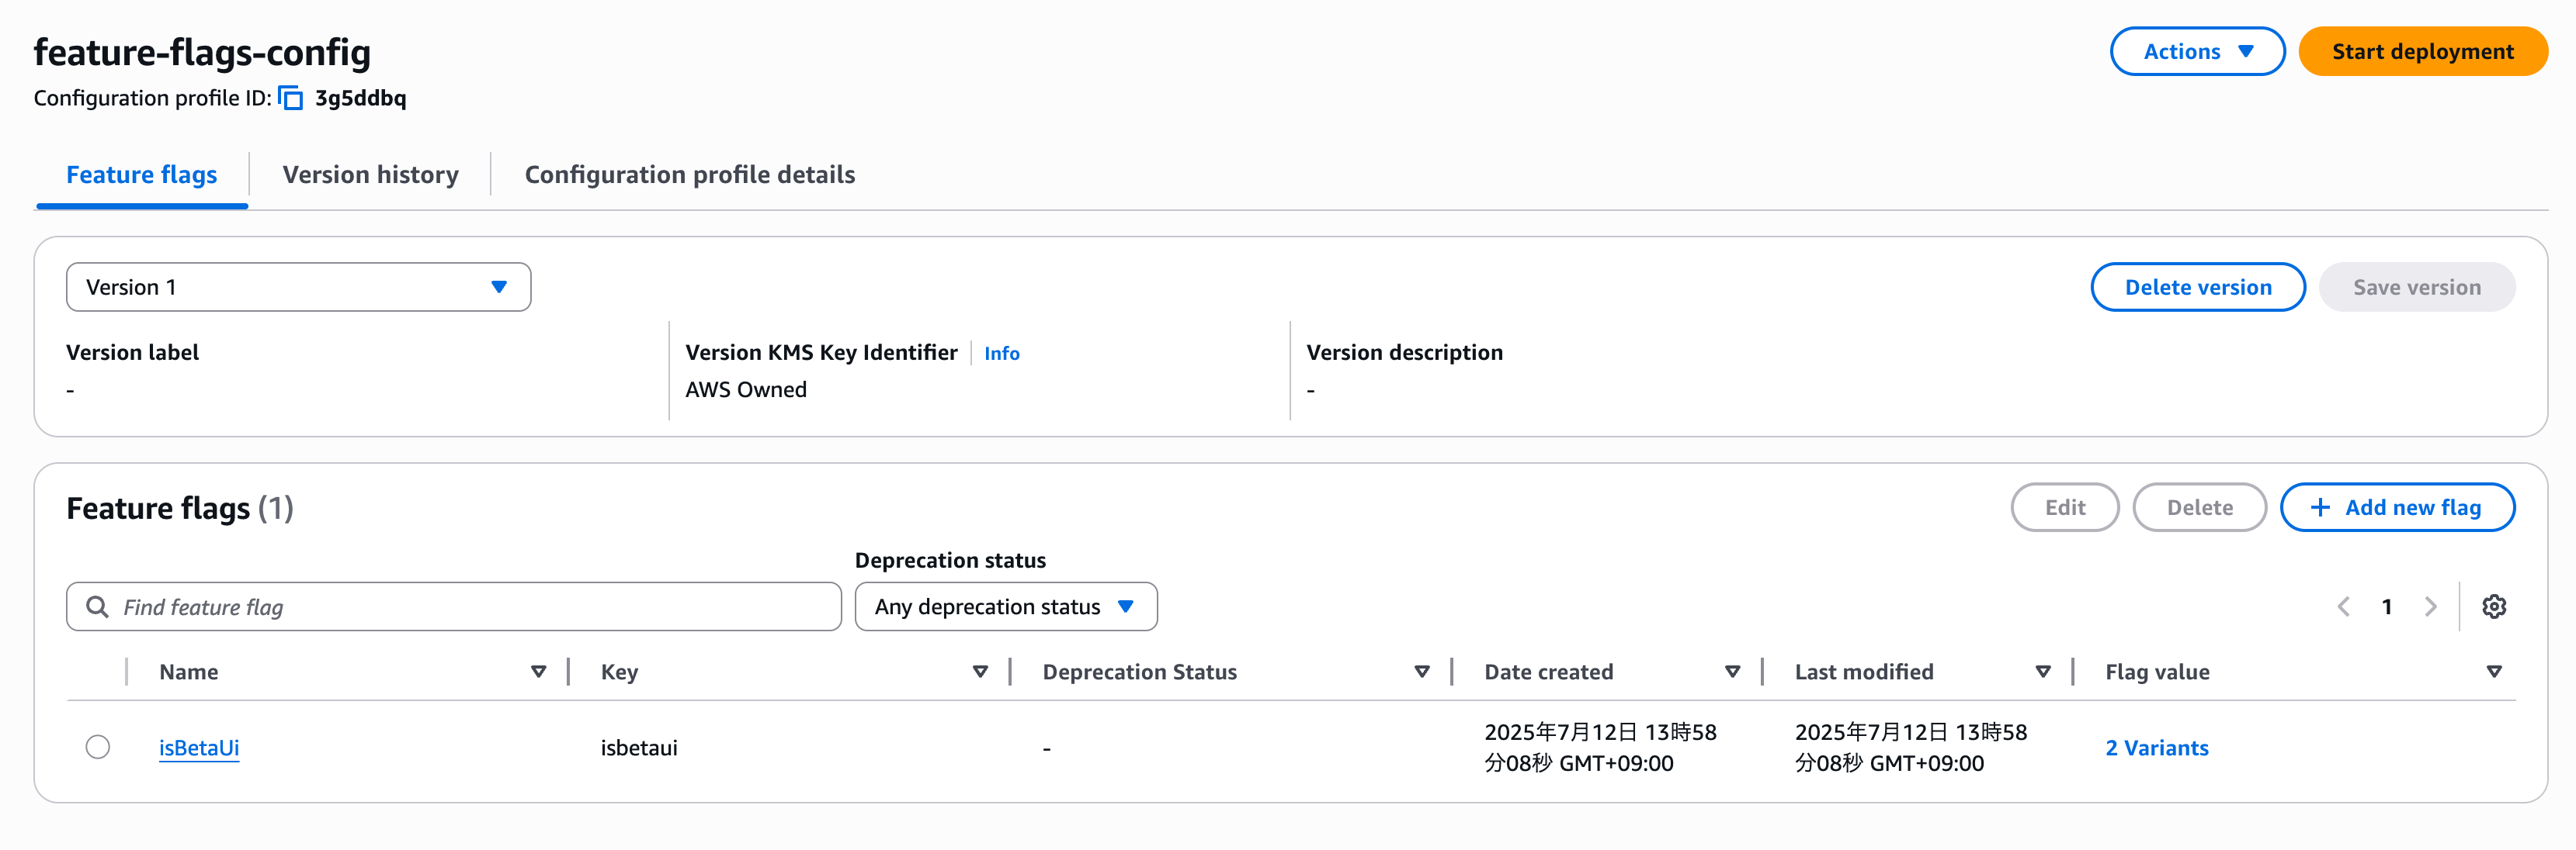Click Add new flag button

point(2396,507)
